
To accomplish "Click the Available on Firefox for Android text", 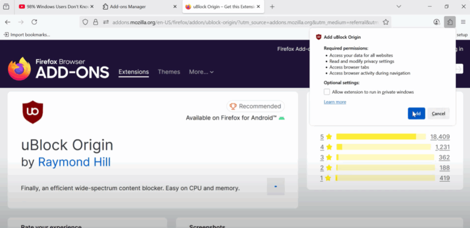I will (231, 118).
